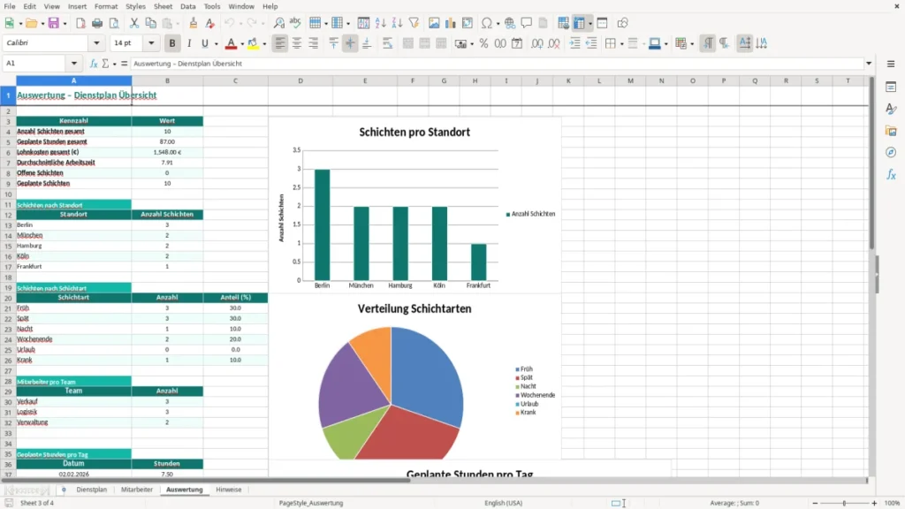Open the Data menu
The height and width of the screenshot is (509, 905).
tap(188, 6)
